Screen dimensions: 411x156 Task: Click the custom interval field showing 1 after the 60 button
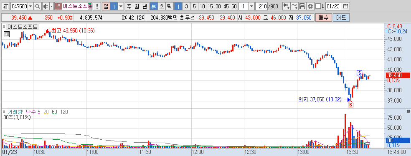244,6
